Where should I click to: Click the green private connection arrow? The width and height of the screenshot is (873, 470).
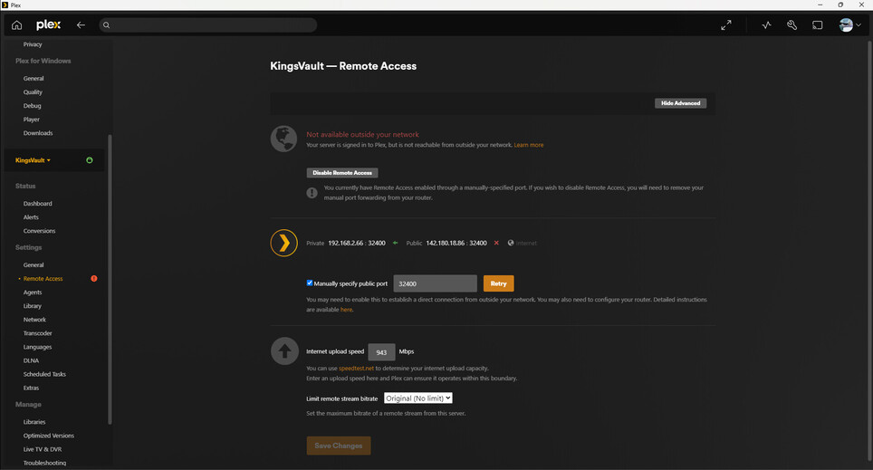pos(396,243)
